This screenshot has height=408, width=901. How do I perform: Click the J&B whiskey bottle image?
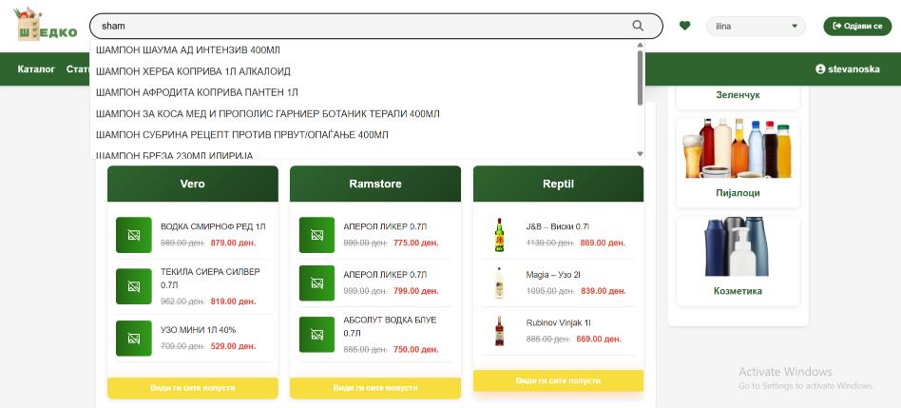(x=499, y=235)
